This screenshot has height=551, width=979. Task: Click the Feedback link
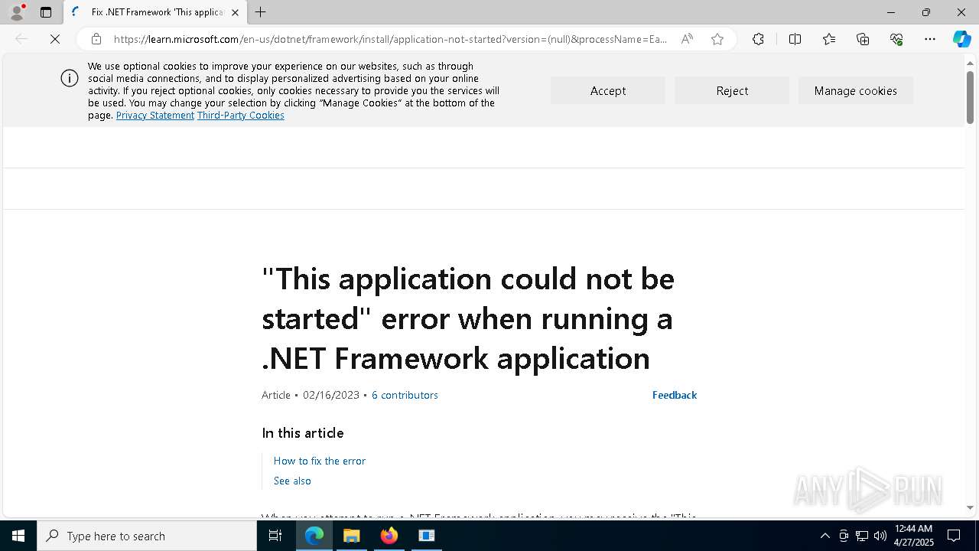tap(675, 395)
